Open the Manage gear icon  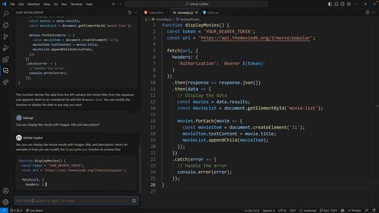pyautogui.click(x=5, y=202)
